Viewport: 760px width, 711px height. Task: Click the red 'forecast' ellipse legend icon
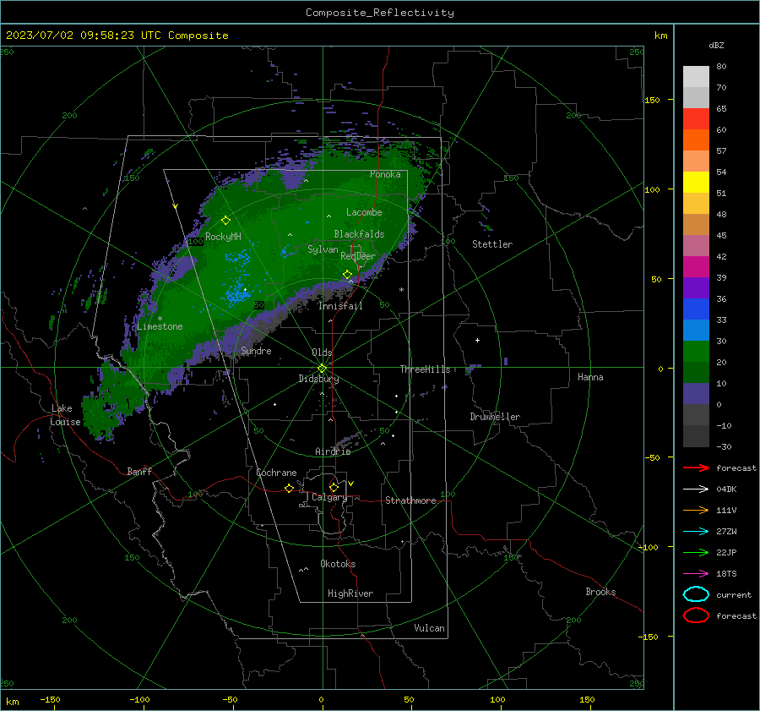coord(696,615)
